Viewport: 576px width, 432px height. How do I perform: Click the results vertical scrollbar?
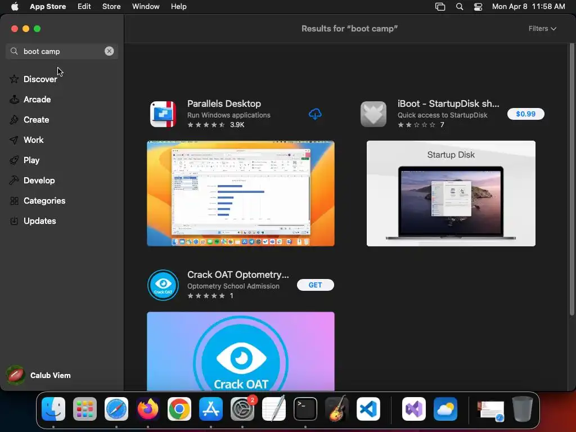tap(571, 180)
